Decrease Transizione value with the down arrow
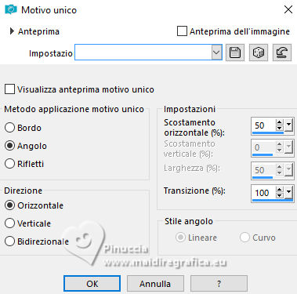Image resolution: width=297 pixels, height=294 pixels. point(280,195)
